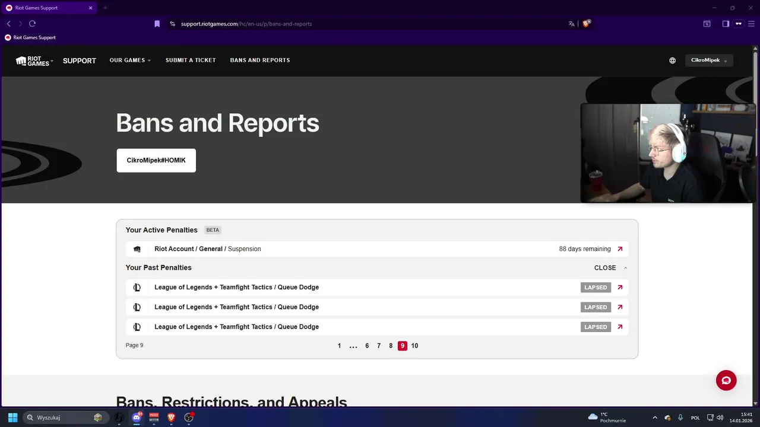Go forward with browser forward arrow

point(20,24)
